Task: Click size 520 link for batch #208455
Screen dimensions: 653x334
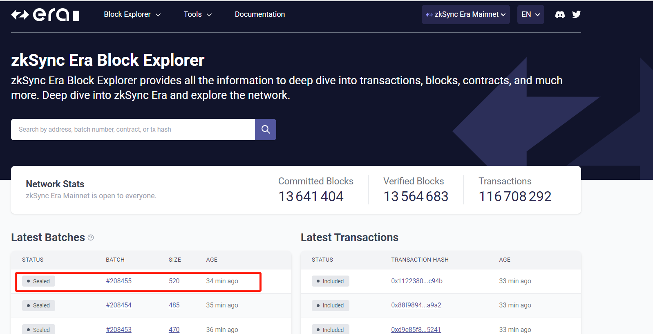Action: pos(174,281)
